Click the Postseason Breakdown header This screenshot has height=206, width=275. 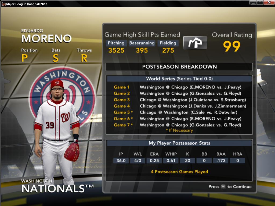[x=179, y=67]
